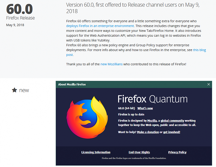Viewport: 216px width, 167px height.
Task: Click Make a donation link
Action: [148, 132]
